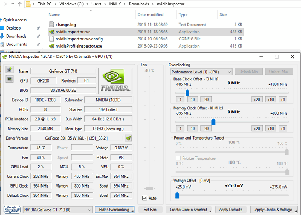Click the Quick access sidebar label
This screenshot has height=215, width=301.
coord(15,20)
